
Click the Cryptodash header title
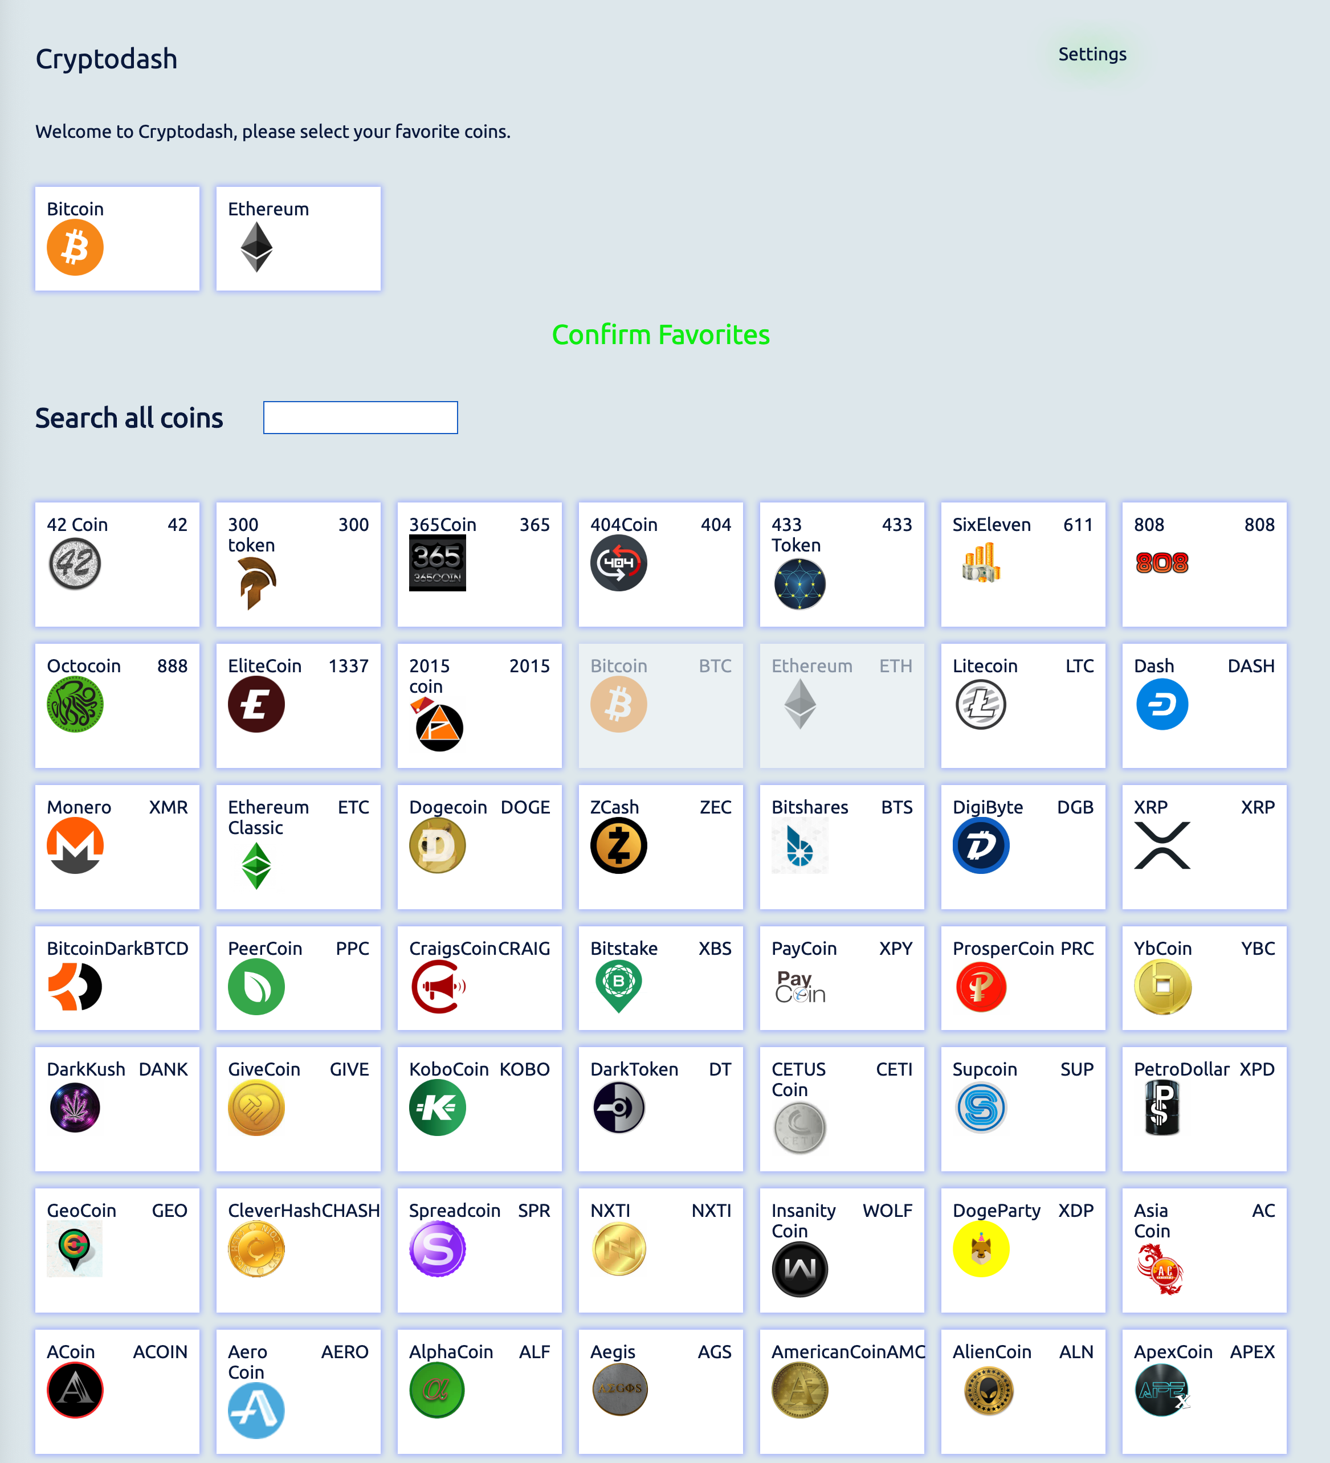(x=106, y=59)
